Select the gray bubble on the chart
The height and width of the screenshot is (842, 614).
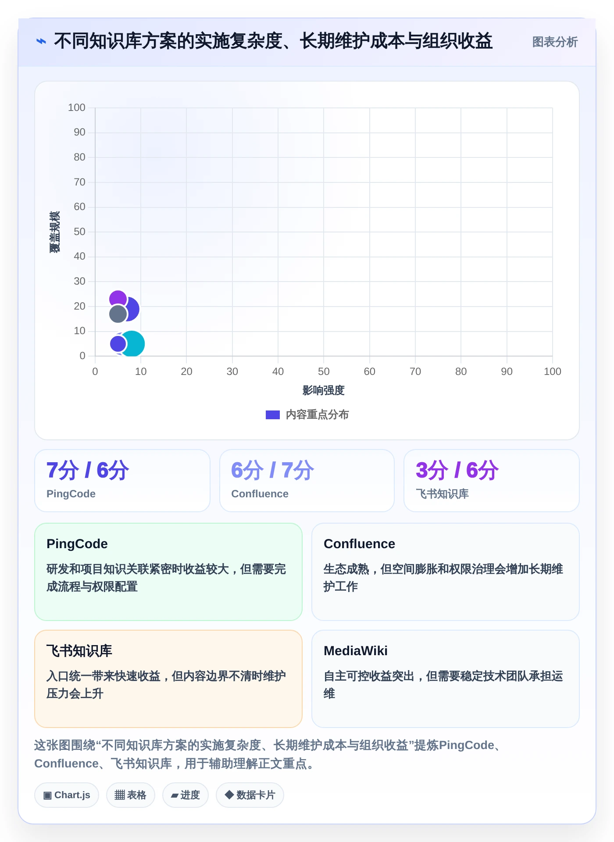pyautogui.click(x=118, y=314)
